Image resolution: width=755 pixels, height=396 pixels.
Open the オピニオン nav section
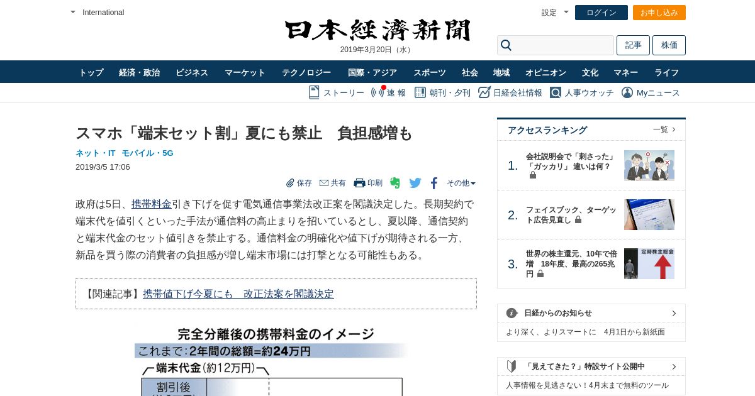pyautogui.click(x=546, y=72)
